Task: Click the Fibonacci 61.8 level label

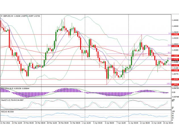Action: (x=168, y=64)
